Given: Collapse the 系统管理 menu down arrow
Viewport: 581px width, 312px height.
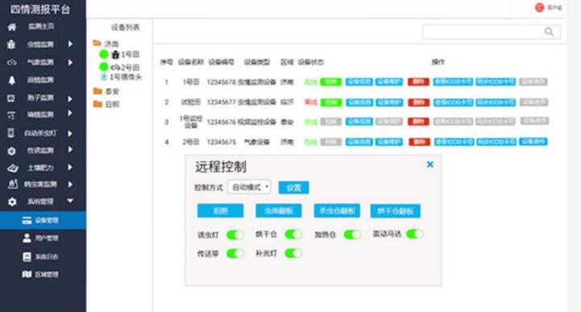Looking at the screenshot, I should 70,201.
